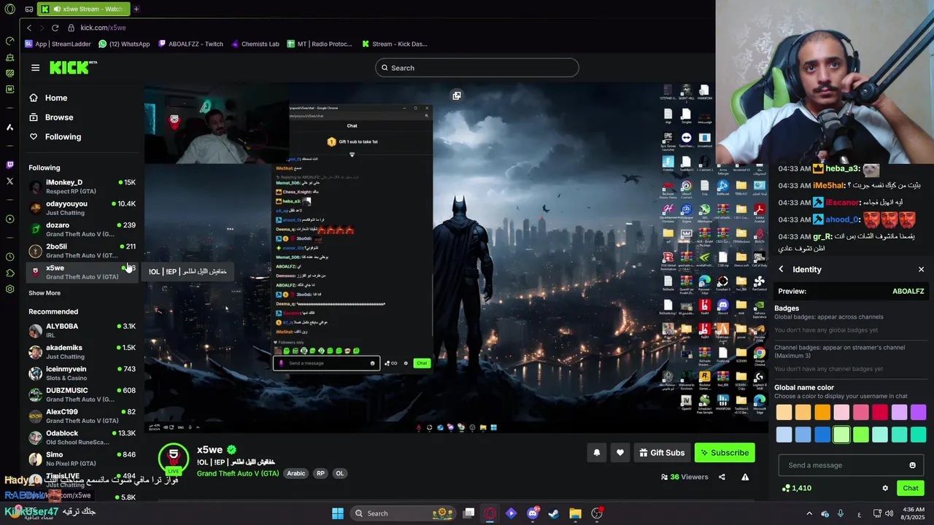
Task: Open 2bo5li channel in Following list
Action: pyautogui.click(x=82, y=251)
